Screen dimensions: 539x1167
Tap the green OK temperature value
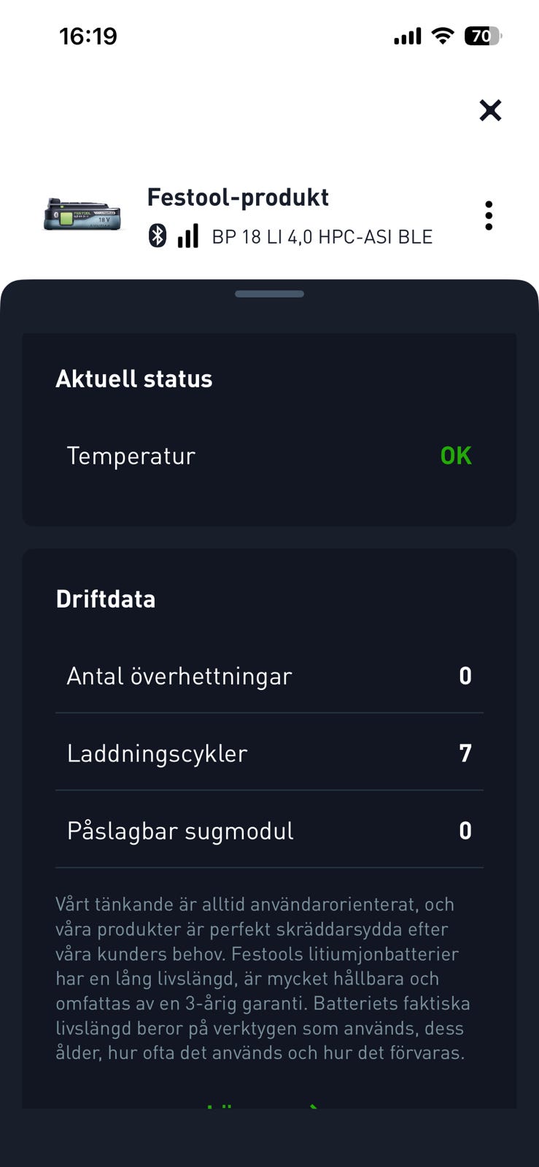pos(456,456)
